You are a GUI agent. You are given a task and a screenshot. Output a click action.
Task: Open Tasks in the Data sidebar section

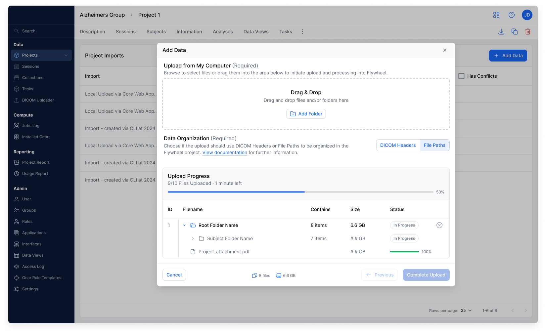(41, 89)
